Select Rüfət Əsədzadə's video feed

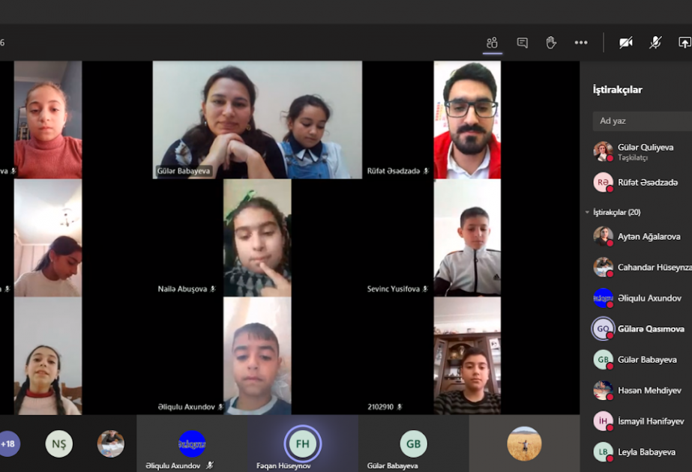coord(467,120)
